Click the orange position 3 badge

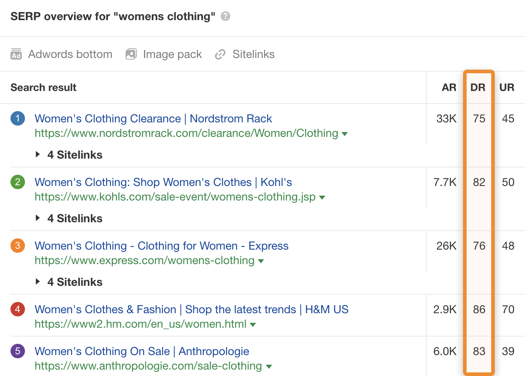(18, 246)
